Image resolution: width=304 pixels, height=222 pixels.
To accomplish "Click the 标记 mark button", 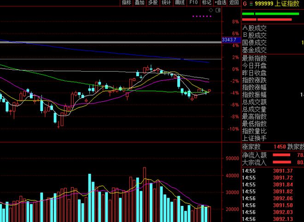I will point(206,3).
